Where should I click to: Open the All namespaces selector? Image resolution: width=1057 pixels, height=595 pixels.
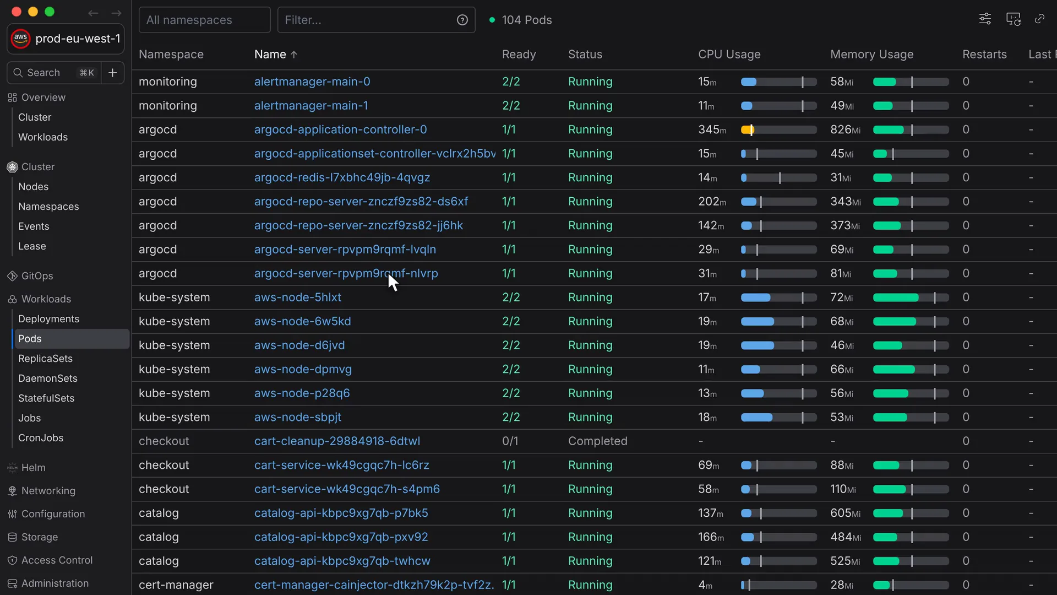click(x=204, y=20)
